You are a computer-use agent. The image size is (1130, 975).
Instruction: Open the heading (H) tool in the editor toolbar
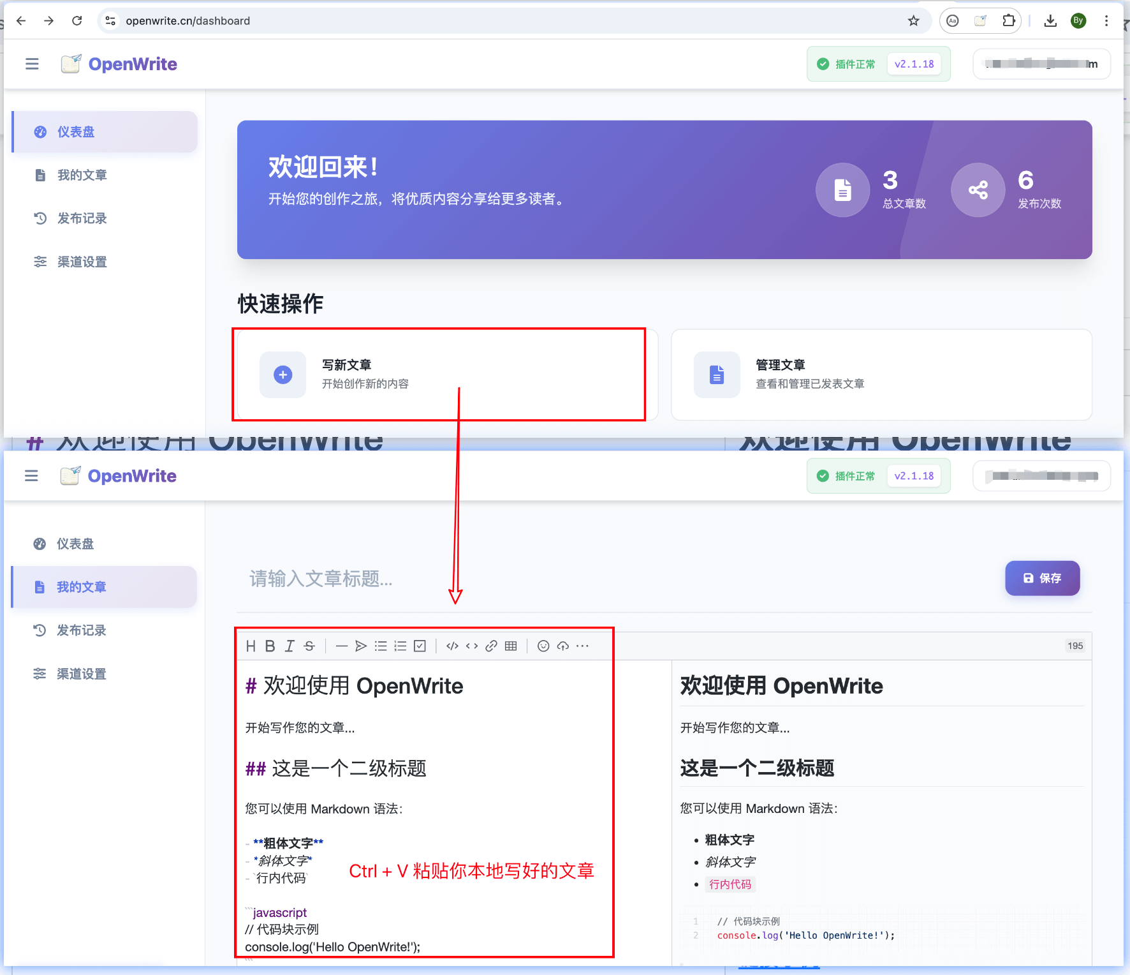251,646
